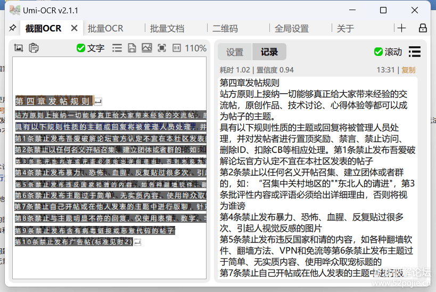Viewport: 436px width, 292px height.
Task: Close the 截图OCR tab
Action: coord(74,28)
